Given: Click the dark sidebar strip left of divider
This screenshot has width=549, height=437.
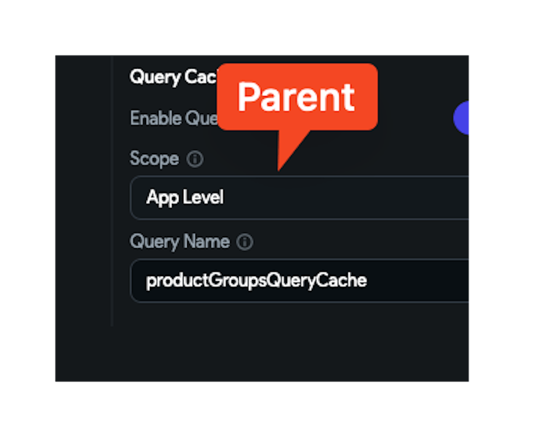Looking at the screenshot, I should 82,220.
